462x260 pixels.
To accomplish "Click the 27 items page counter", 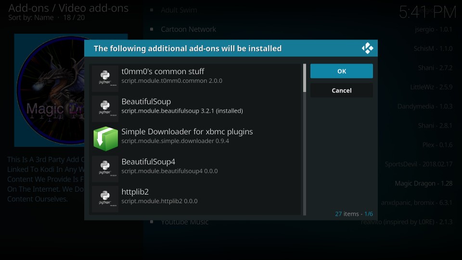I will point(354,214).
